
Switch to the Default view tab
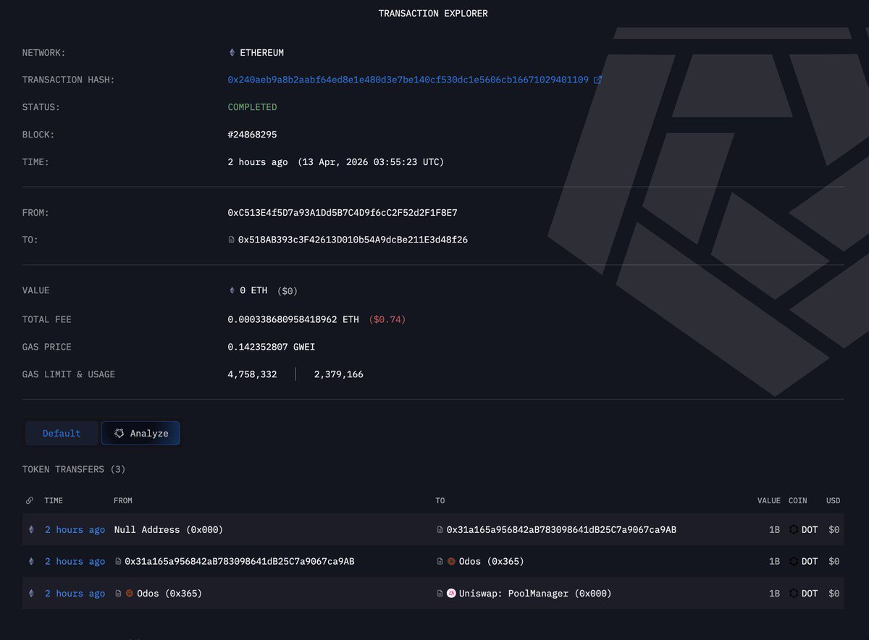tap(62, 433)
